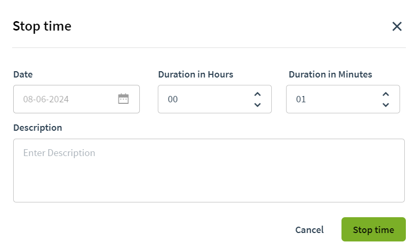The height and width of the screenshot is (252, 418).
Task: Decrease Duration in Hours with down arrow
Action: (x=258, y=105)
